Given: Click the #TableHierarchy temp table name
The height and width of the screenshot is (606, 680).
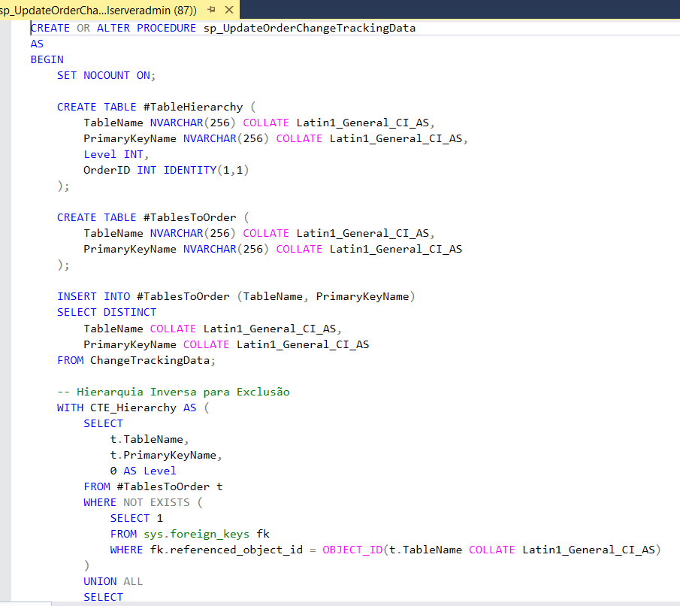Looking at the screenshot, I should (x=193, y=107).
